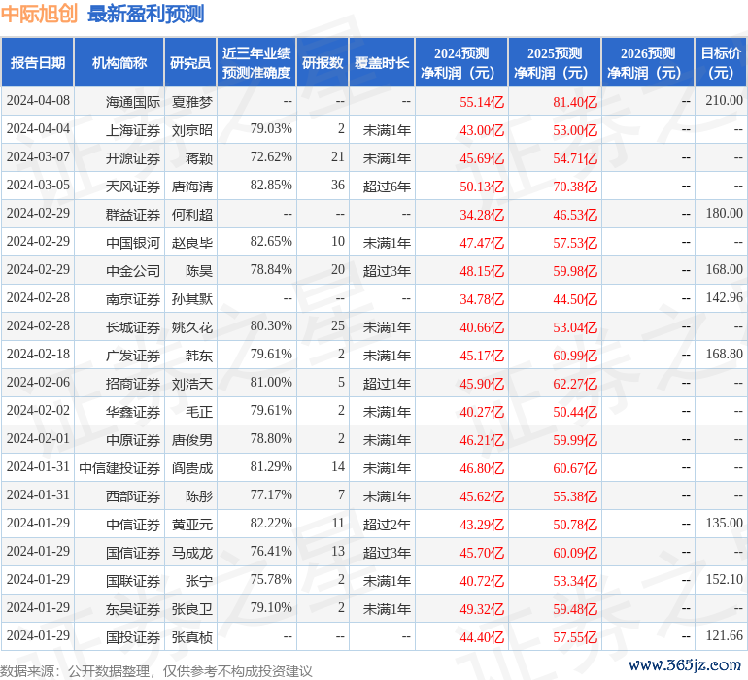Click the 81.40亿 profit forecast
Image resolution: width=748 pixels, height=680 pixels.
[x=575, y=102]
